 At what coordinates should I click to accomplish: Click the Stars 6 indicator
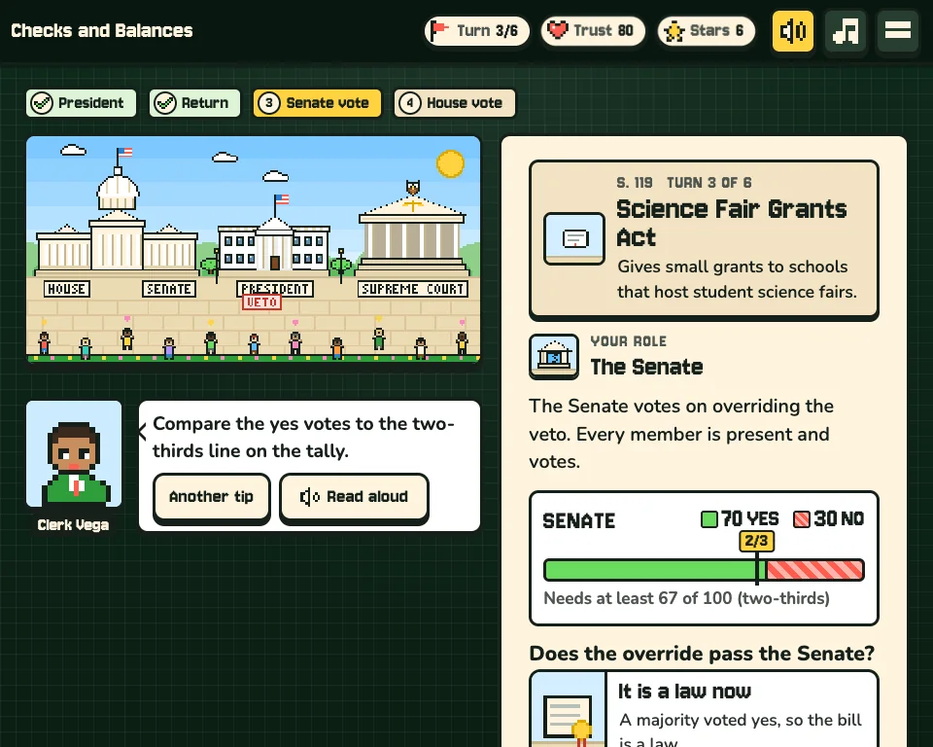pyautogui.click(x=707, y=30)
